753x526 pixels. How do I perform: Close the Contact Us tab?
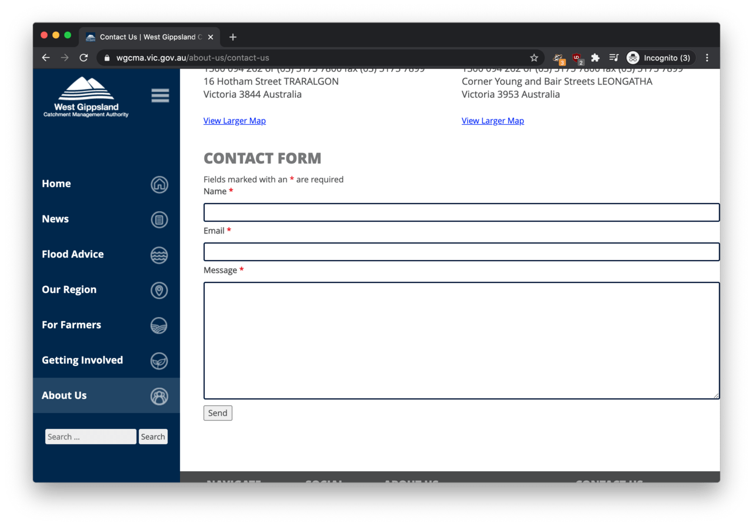click(x=211, y=37)
